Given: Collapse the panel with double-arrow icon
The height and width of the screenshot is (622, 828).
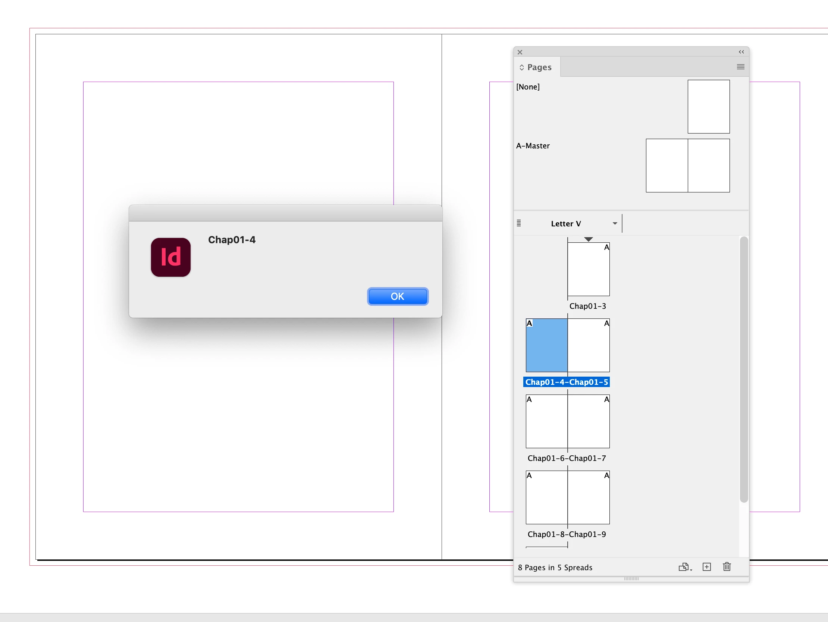Looking at the screenshot, I should pos(741,52).
